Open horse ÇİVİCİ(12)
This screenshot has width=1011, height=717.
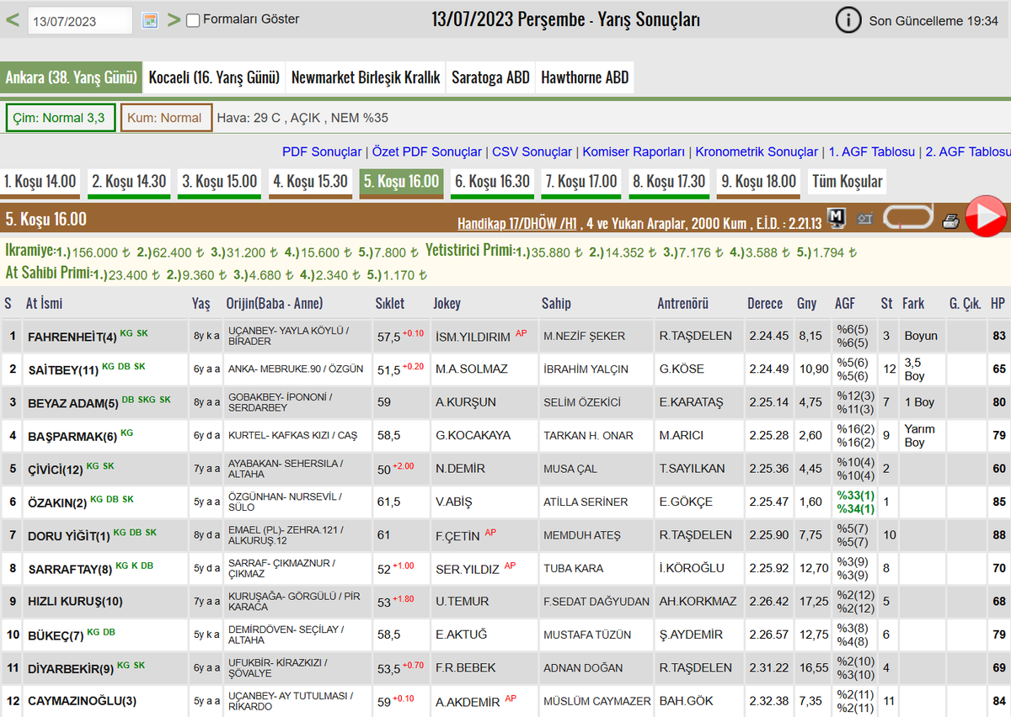pos(56,469)
